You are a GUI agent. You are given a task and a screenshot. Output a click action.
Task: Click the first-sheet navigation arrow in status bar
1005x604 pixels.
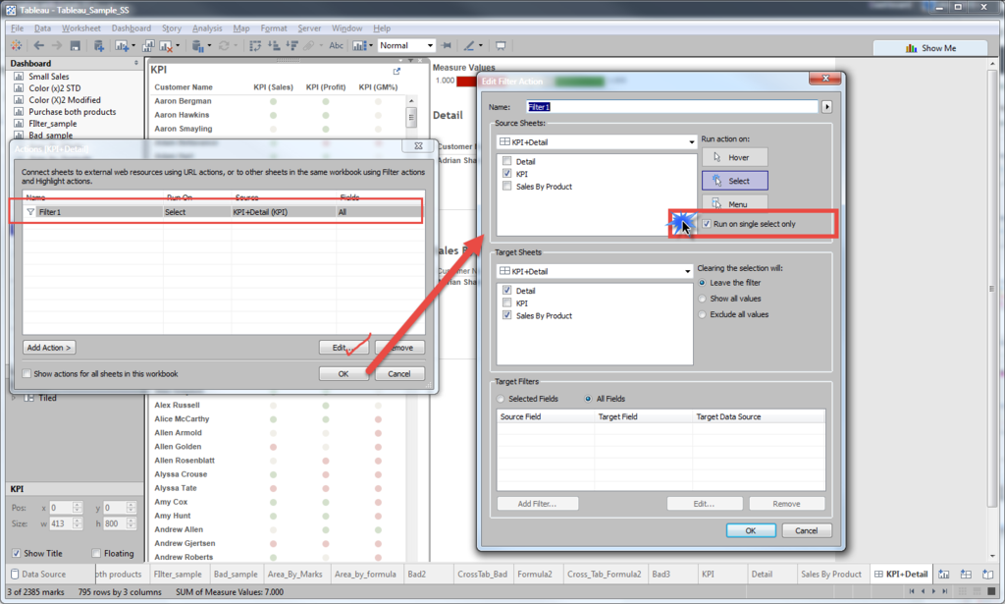(x=912, y=591)
